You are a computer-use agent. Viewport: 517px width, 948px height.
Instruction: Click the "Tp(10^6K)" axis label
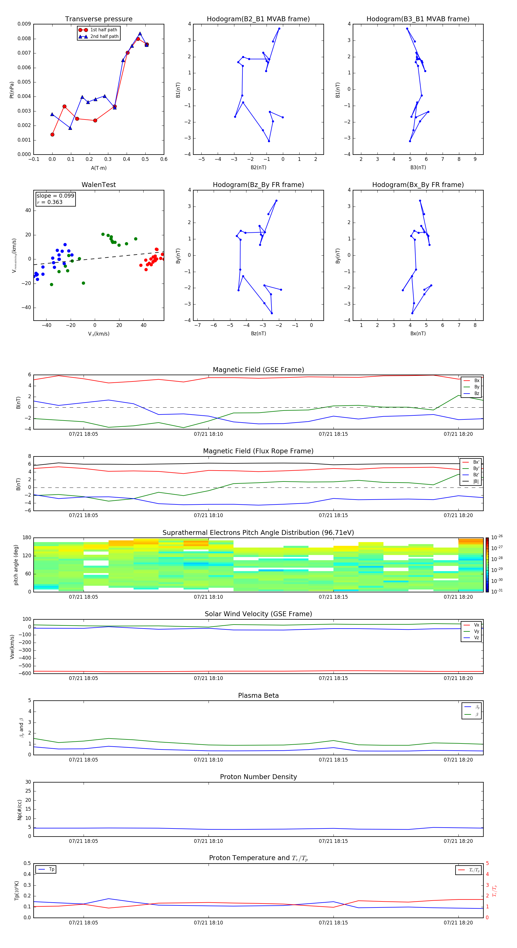(17, 891)
